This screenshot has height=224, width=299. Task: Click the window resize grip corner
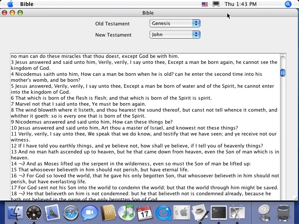pyautogui.click(x=295, y=198)
